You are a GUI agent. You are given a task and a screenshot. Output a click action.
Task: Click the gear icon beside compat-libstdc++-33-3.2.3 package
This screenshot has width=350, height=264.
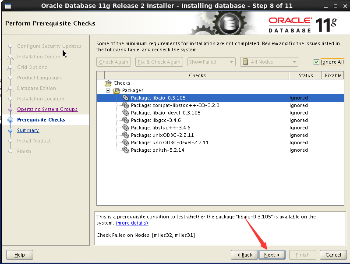[126, 105]
